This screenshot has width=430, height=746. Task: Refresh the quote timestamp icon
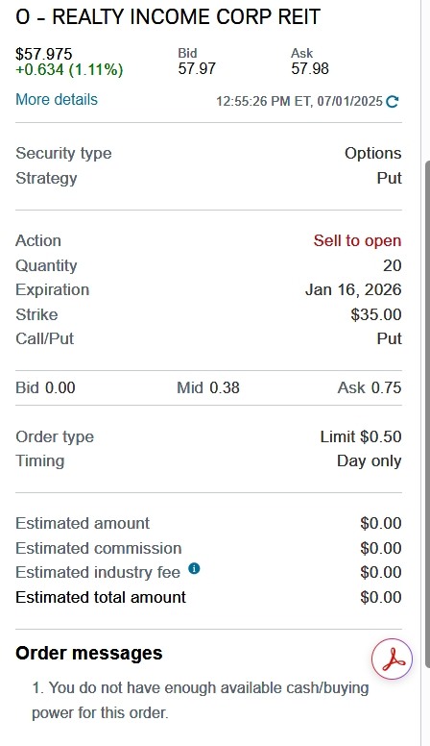392,101
